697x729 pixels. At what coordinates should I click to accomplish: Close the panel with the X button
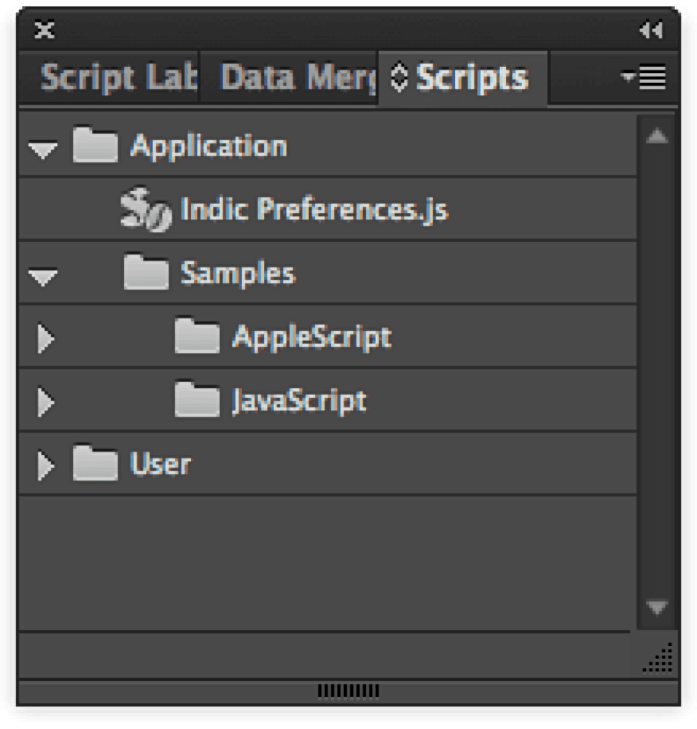[45, 30]
